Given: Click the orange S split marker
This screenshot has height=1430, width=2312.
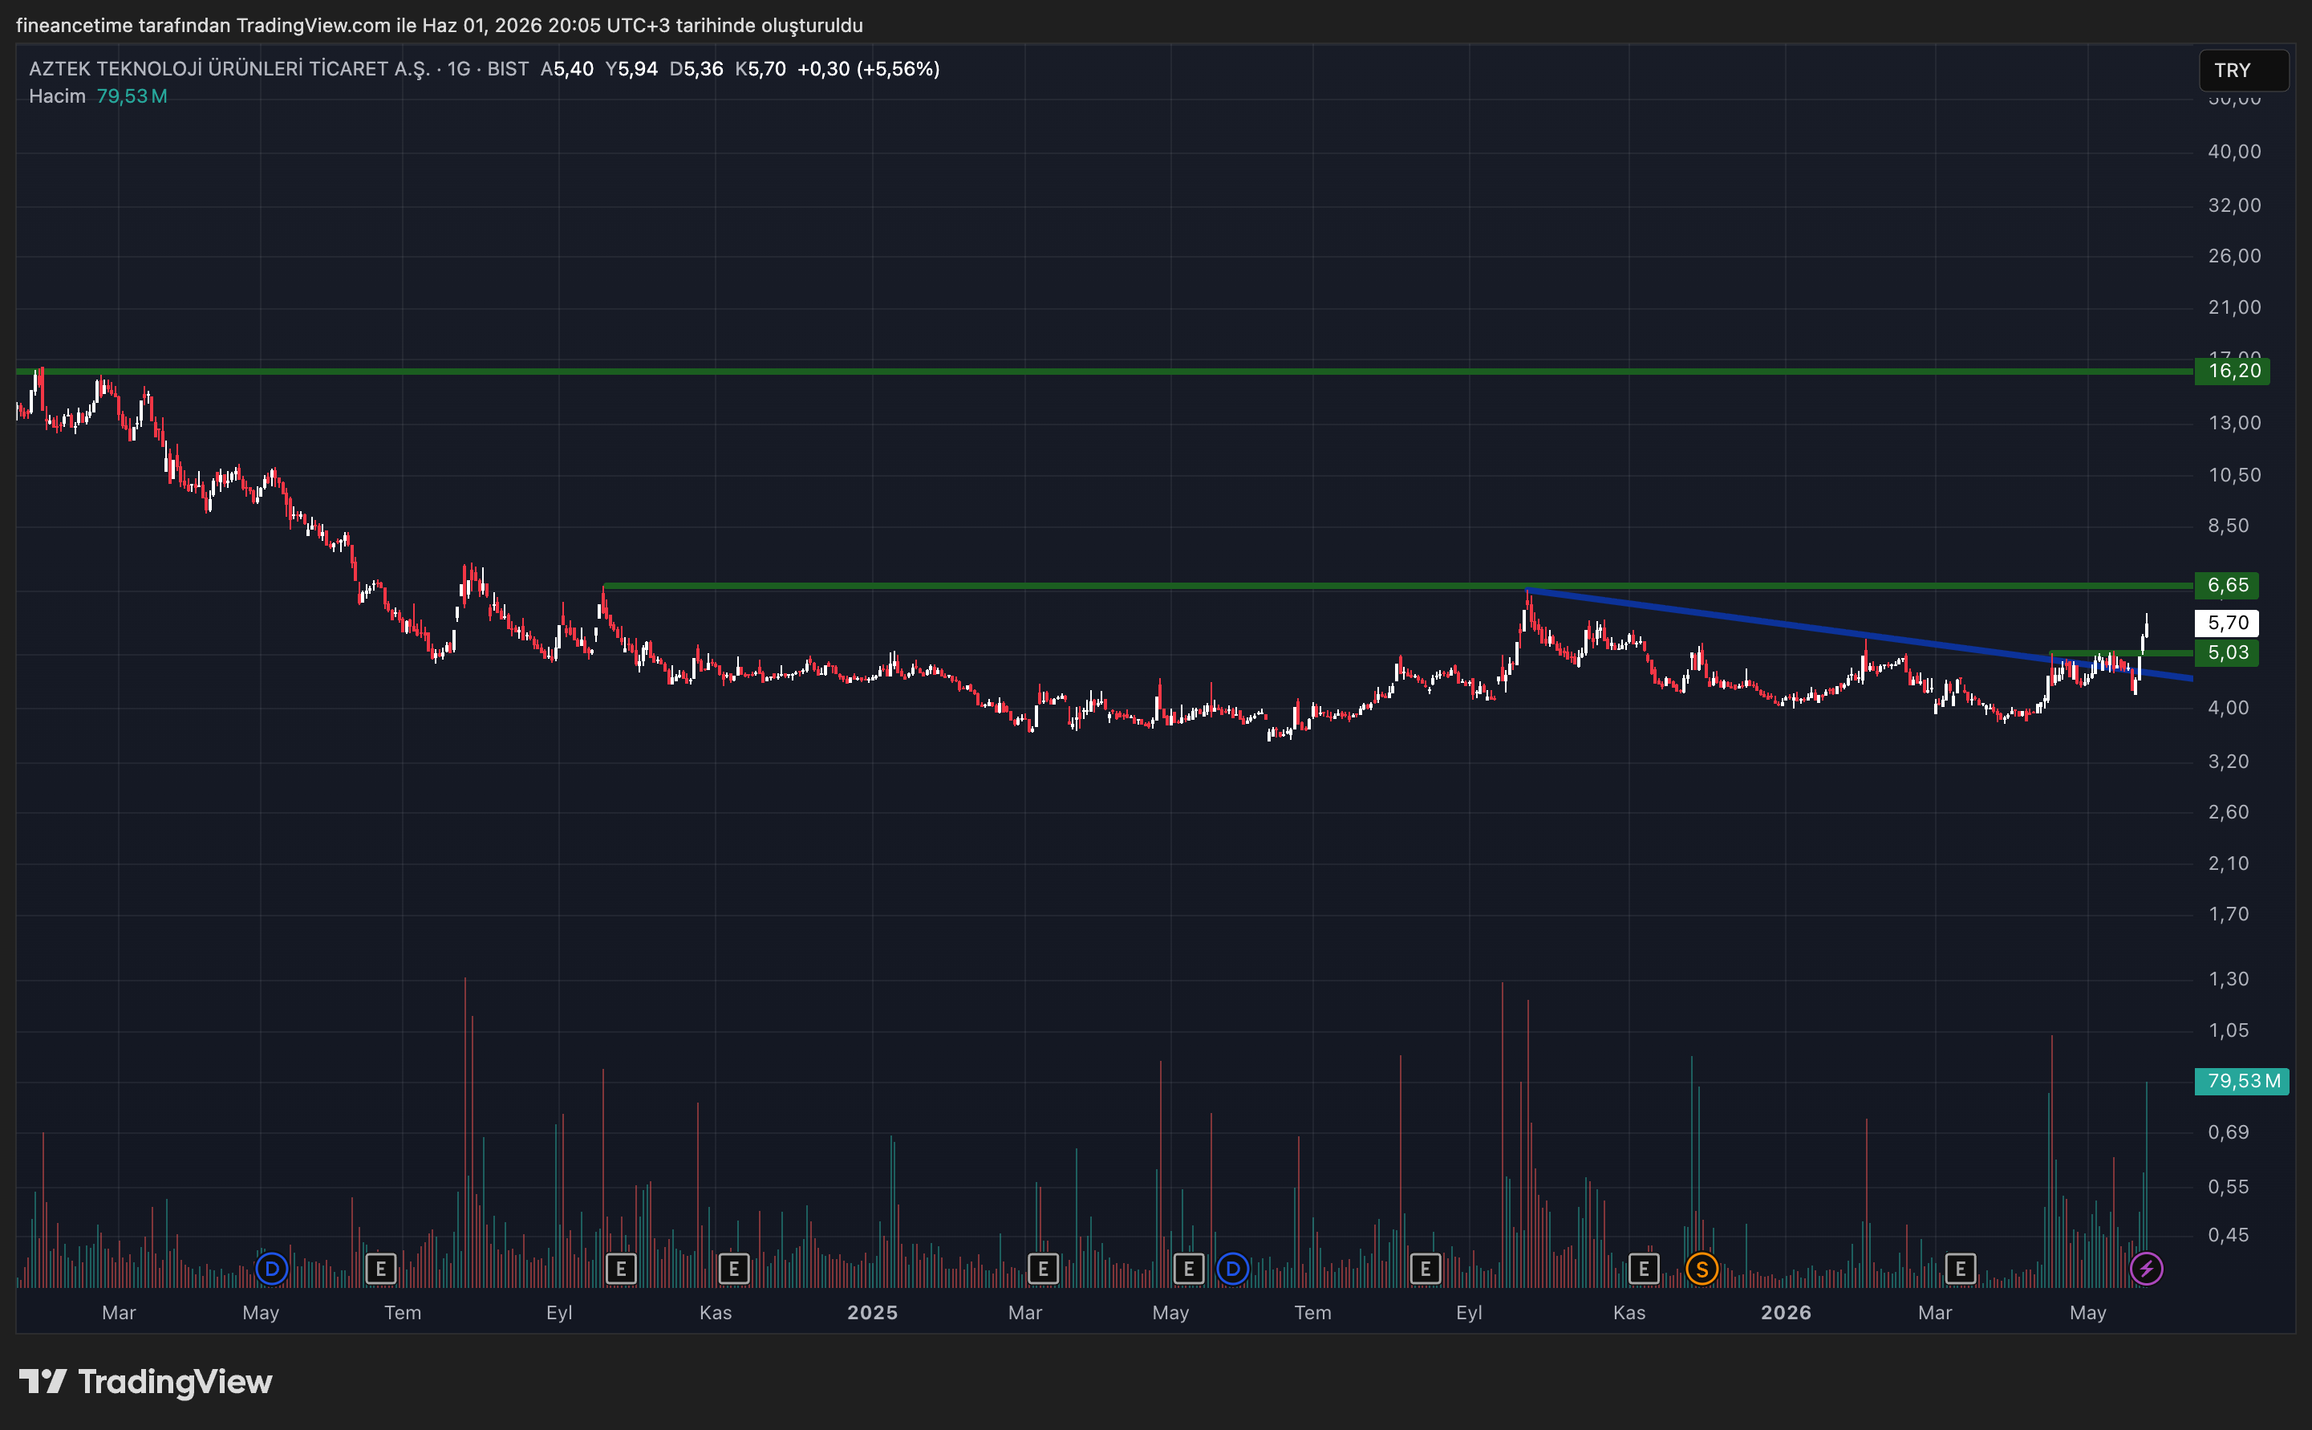Looking at the screenshot, I should [1702, 1268].
